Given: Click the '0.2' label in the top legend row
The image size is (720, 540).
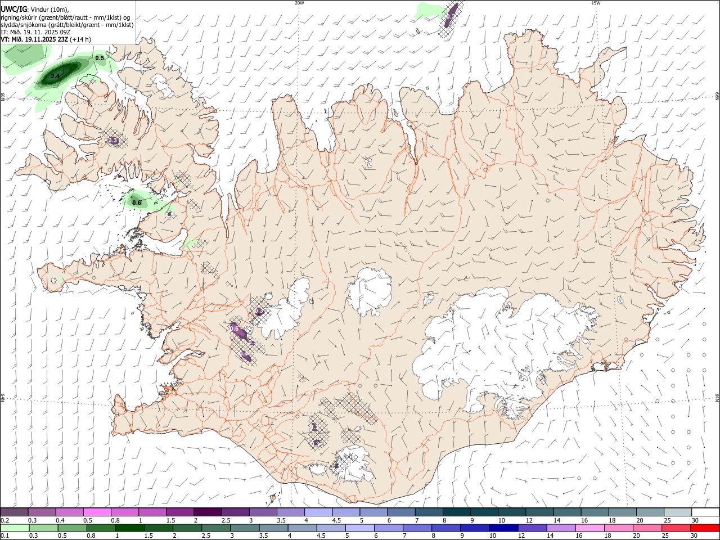Looking at the screenshot, I should [x=4, y=520].
